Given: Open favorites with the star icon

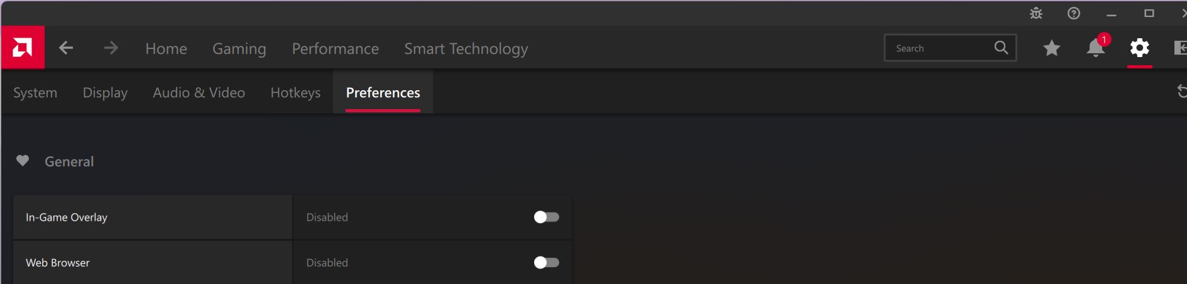Looking at the screenshot, I should (x=1051, y=48).
